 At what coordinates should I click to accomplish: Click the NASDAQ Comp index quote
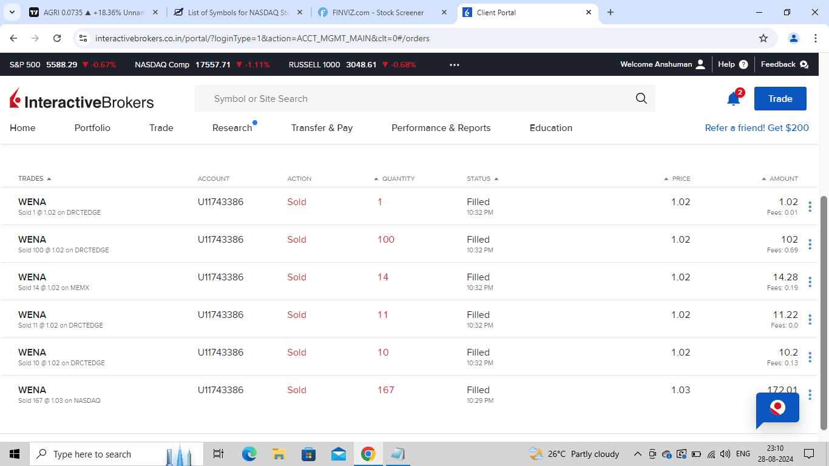click(202, 65)
